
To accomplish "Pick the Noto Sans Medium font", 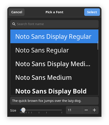I will [54, 77].
